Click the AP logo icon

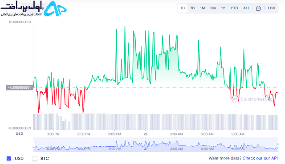(55, 8)
